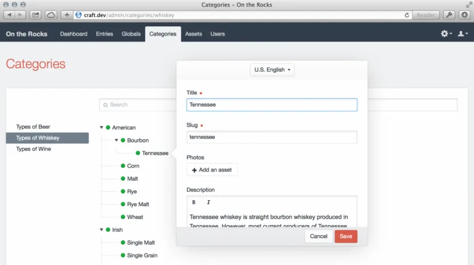Collapse the Irish category

point(101,230)
